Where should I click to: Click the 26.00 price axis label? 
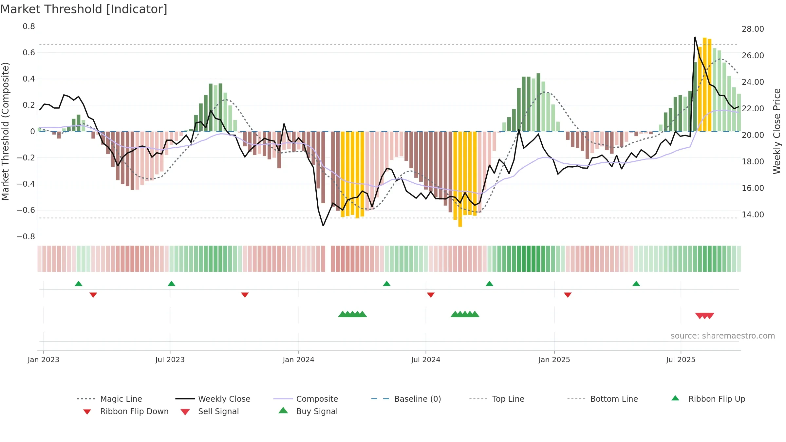[753, 56]
